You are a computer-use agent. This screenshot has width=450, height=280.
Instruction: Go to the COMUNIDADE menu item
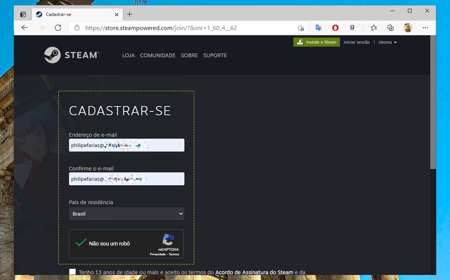pyautogui.click(x=157, y=55)
